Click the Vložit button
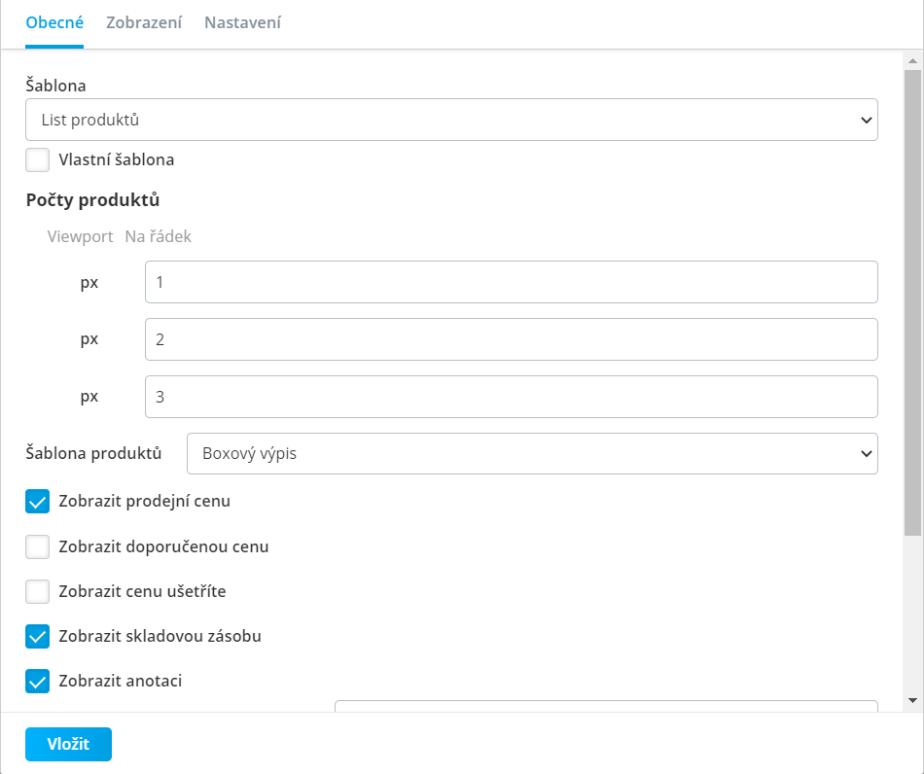The width and height of the screenshot is (924, 774). pos(68,744)
